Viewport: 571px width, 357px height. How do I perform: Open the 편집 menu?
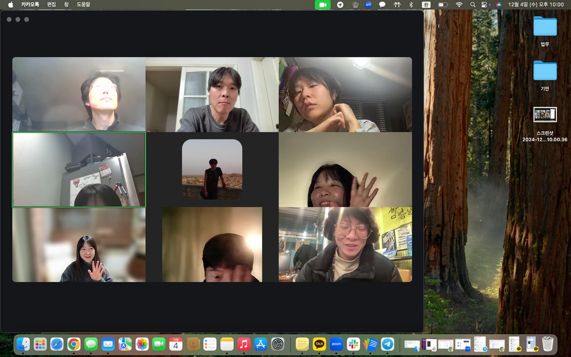pyautogui.click(x=51, y=4)
